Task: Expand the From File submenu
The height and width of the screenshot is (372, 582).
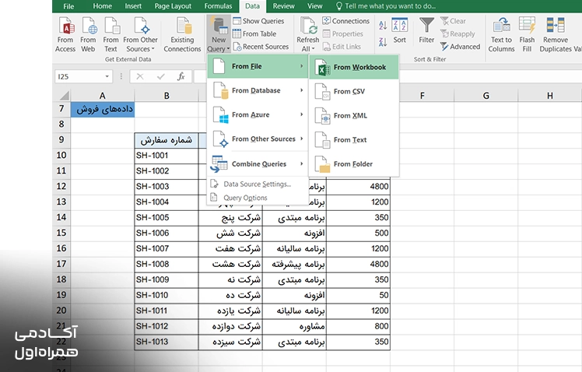Action: 258,66
